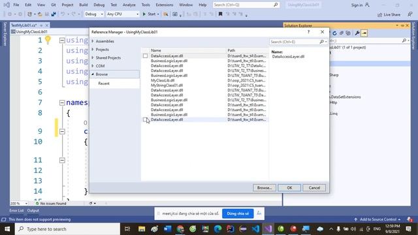The image size is (418, 235).
Task: Pin the TestMyLib01.cs tab
Action: 41,25
